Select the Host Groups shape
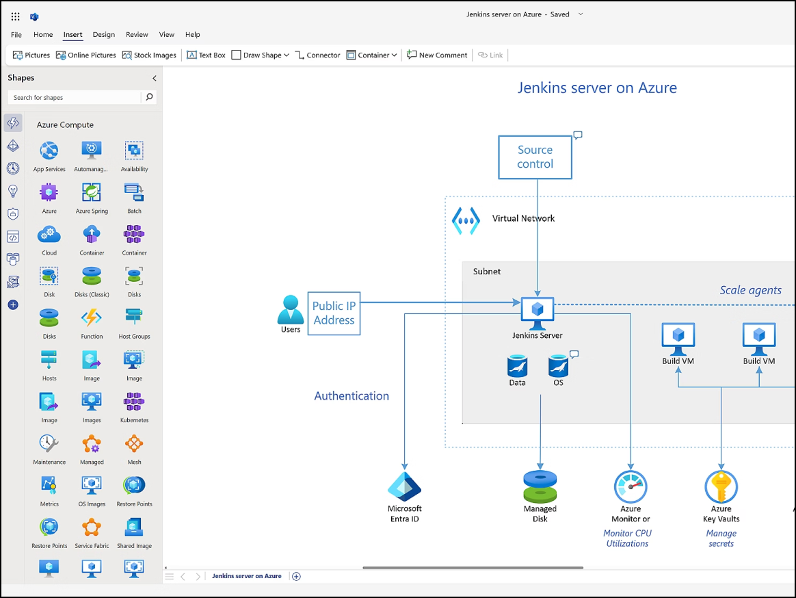796x598 pixels. 134,324
